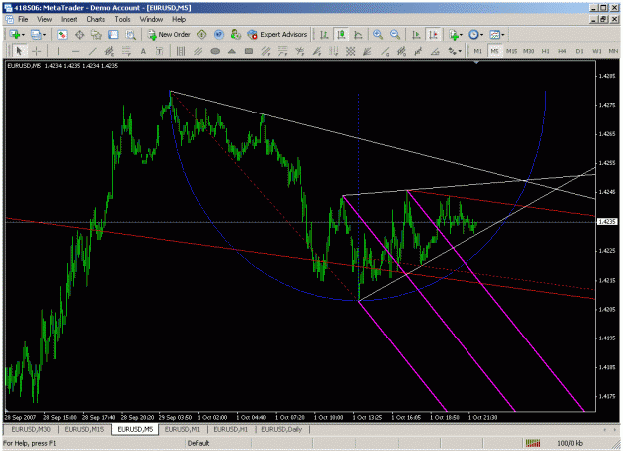The height and width of the screenshot is (451, 623).
Task: Switch to EURUSD,Daily chart tab
Action: click(282, 429)
